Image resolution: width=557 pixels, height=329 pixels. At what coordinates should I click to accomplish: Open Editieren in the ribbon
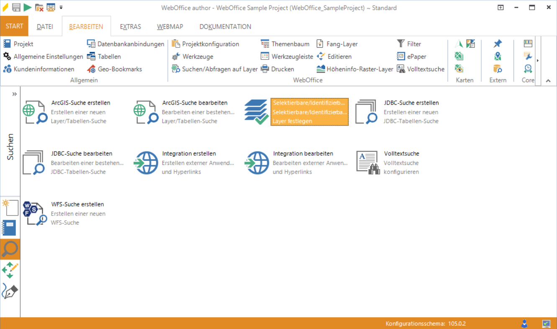(334, 57)
